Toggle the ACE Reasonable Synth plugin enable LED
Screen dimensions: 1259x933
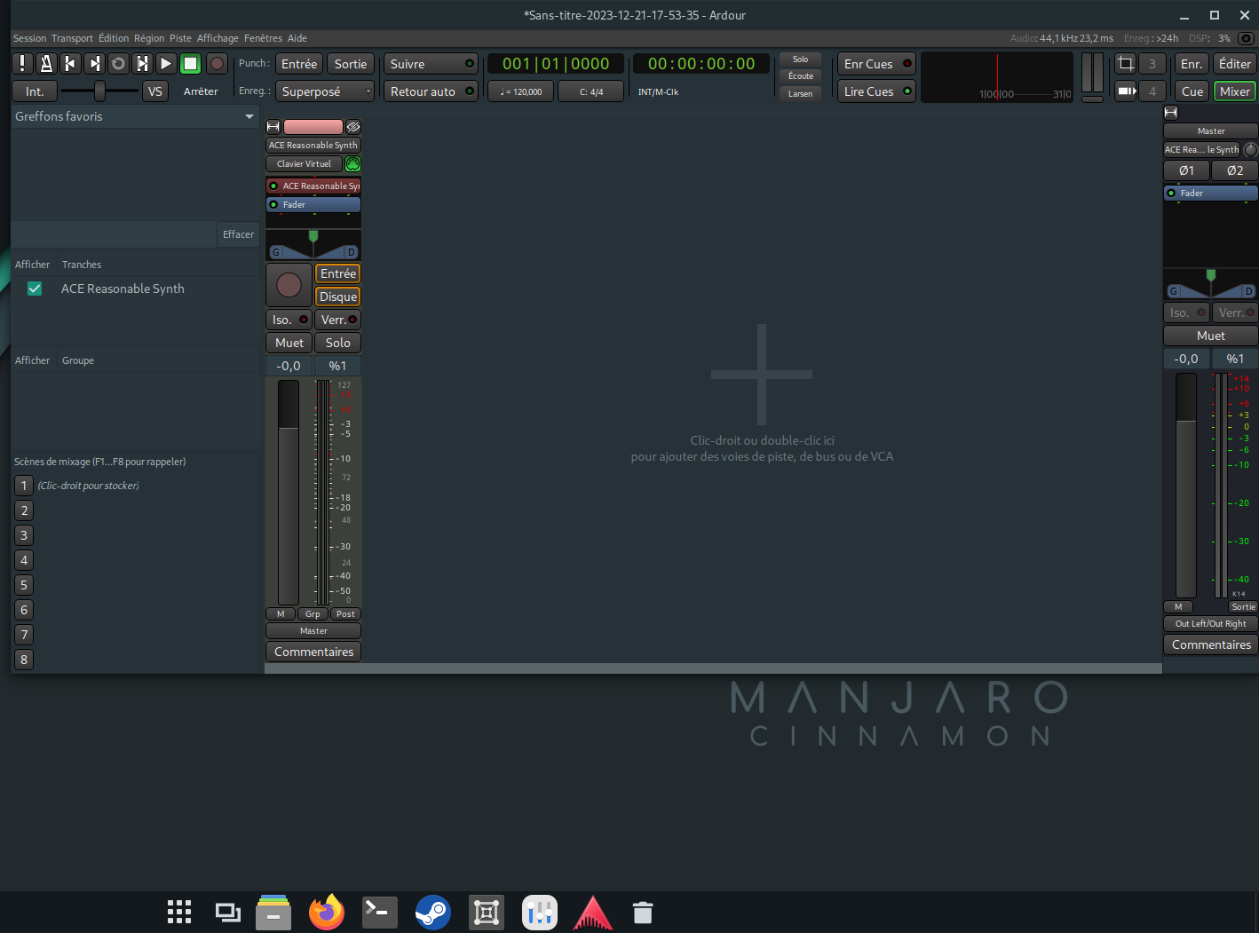point(273,186)
